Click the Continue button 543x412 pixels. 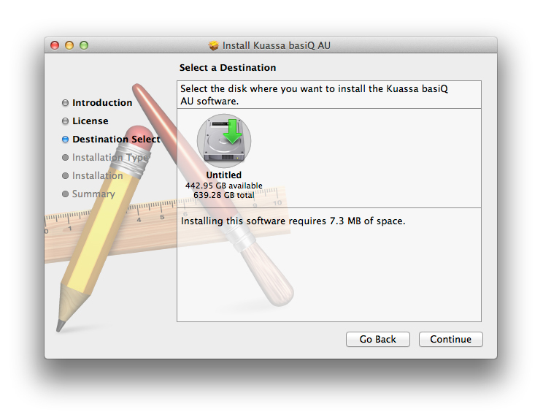[450, 339]
